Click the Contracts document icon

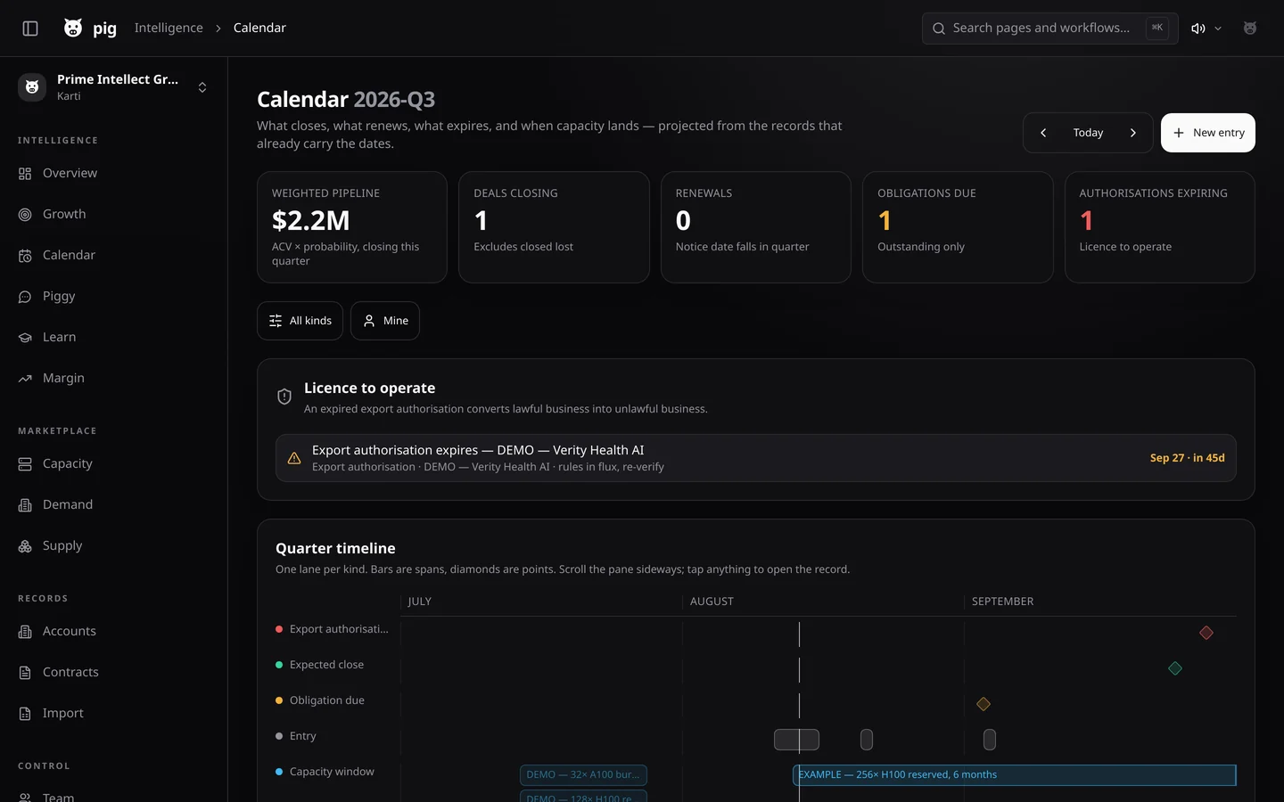click(x=25, y=673)
